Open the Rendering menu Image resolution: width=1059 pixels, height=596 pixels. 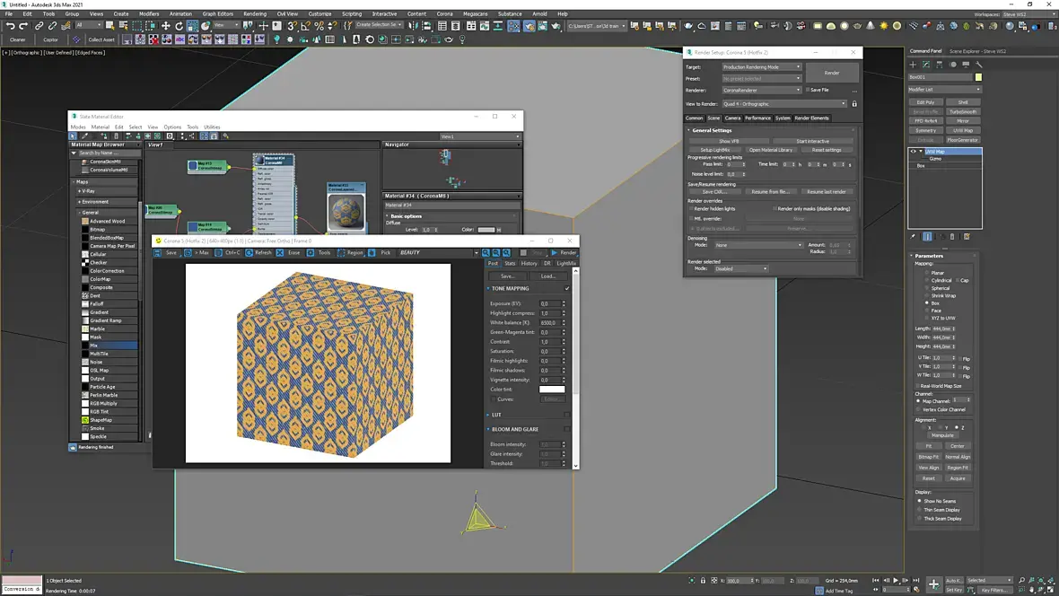pyautogui.click(x=255, y=13)
